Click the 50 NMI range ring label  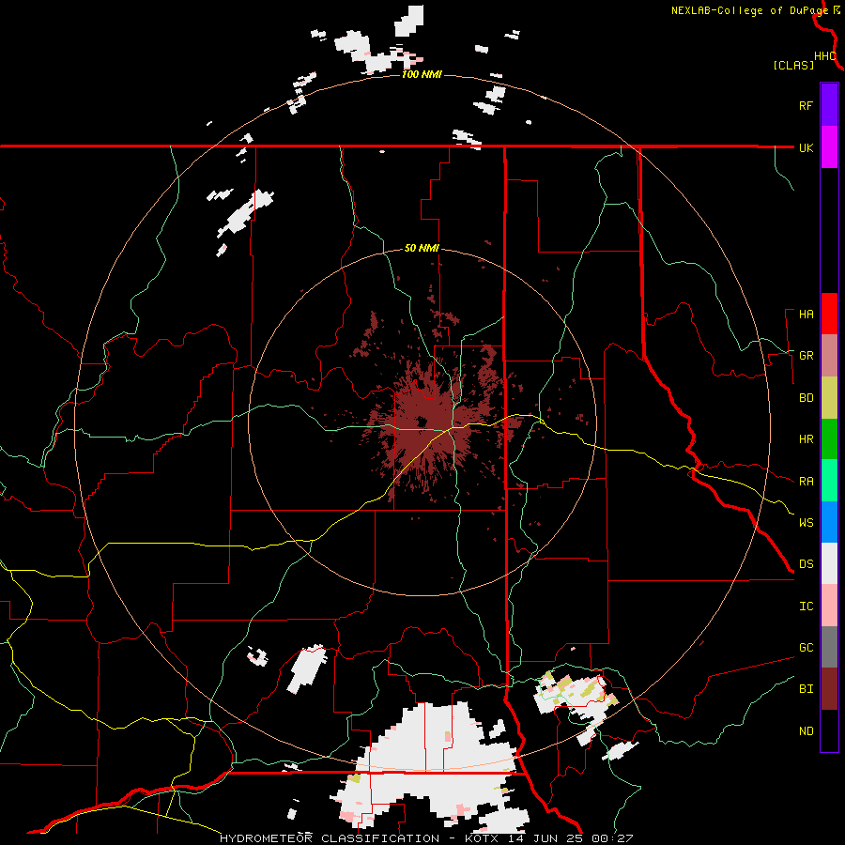pyautogui.click(x=422, y=248)
